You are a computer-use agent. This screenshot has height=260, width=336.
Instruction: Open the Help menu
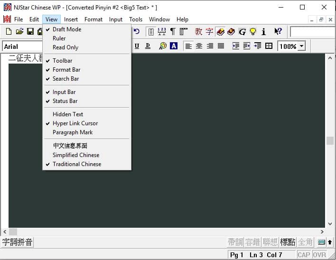(x=182, y=19)
